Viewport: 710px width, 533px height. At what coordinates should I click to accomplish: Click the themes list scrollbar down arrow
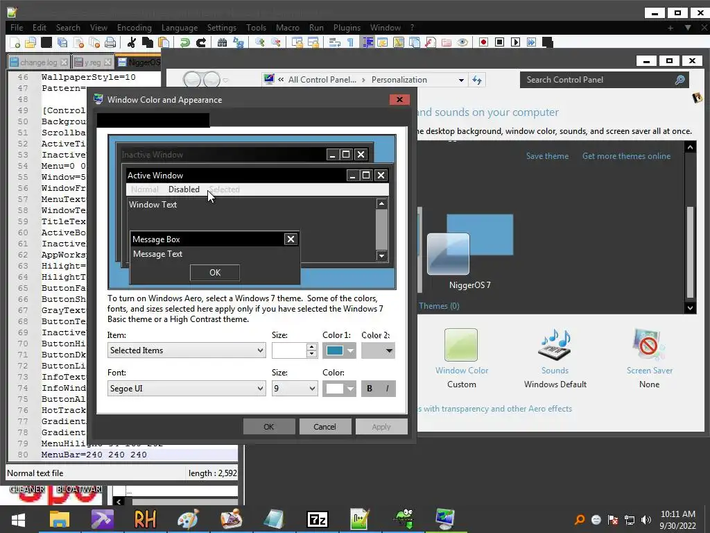click(x=690, y=307)
